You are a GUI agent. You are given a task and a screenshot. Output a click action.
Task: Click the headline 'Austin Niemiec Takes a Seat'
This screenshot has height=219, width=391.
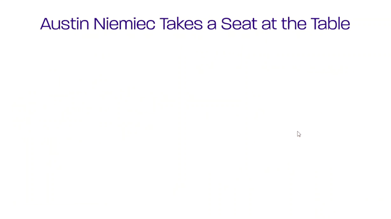[195, 23]
